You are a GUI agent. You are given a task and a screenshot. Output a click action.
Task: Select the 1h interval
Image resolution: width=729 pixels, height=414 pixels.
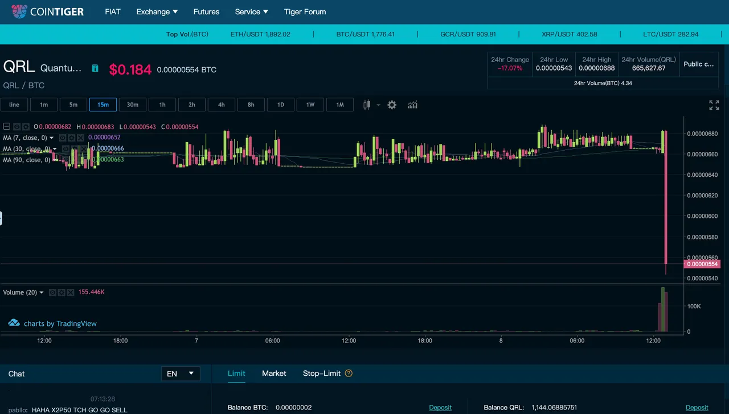point(162,105)
